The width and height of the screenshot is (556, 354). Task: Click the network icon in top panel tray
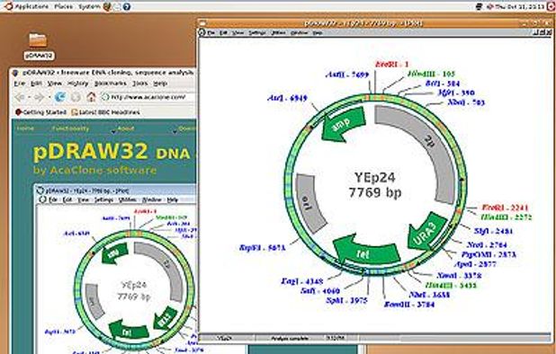click(x=479, y=6)
